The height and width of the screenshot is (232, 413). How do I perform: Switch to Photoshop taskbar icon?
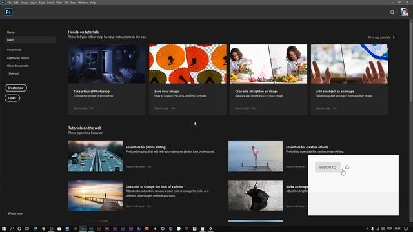83,229
